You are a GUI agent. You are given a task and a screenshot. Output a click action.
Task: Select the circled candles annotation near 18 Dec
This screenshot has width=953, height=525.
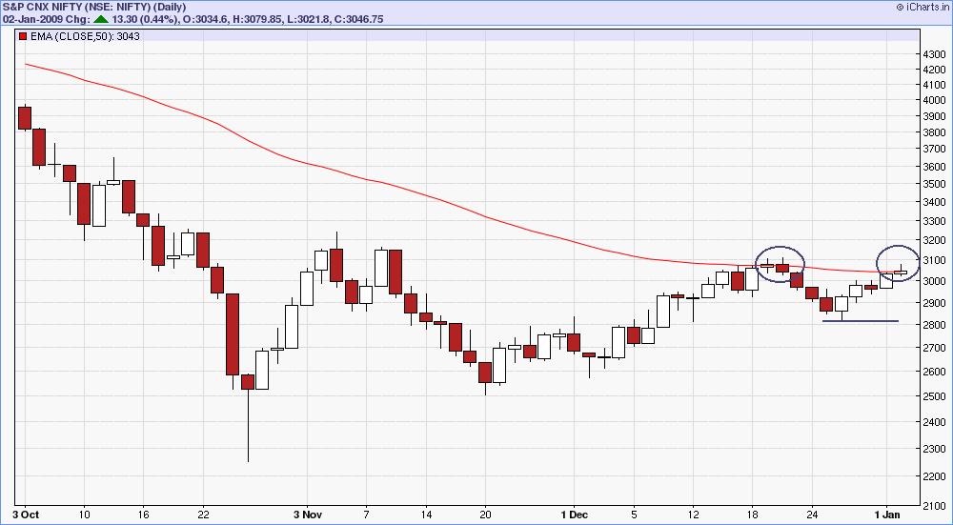[780, 264]
